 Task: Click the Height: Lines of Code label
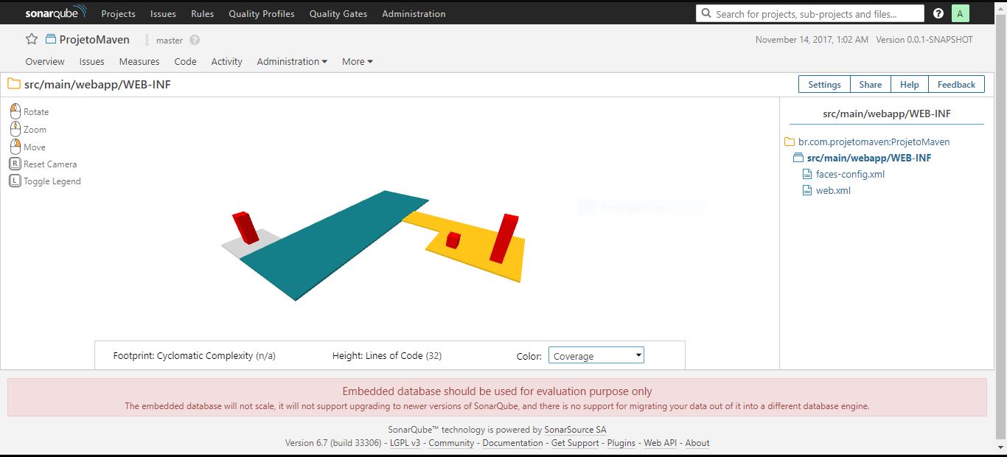387,355
